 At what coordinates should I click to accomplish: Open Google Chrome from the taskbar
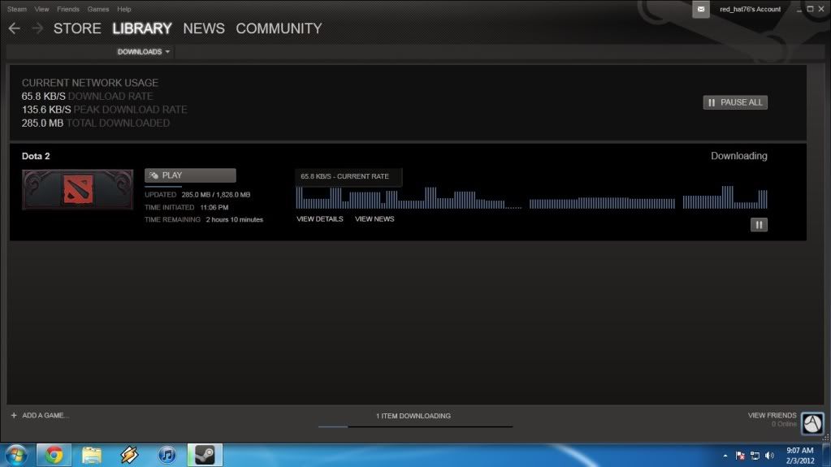click(x=54, y=456)
